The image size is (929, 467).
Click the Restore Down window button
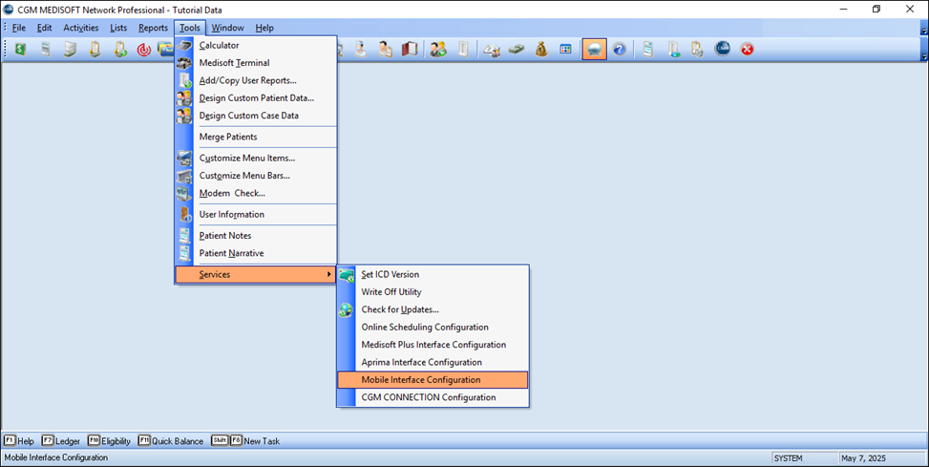876,9
